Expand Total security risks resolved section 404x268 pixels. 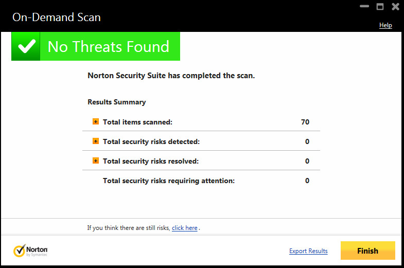point(96,160)
